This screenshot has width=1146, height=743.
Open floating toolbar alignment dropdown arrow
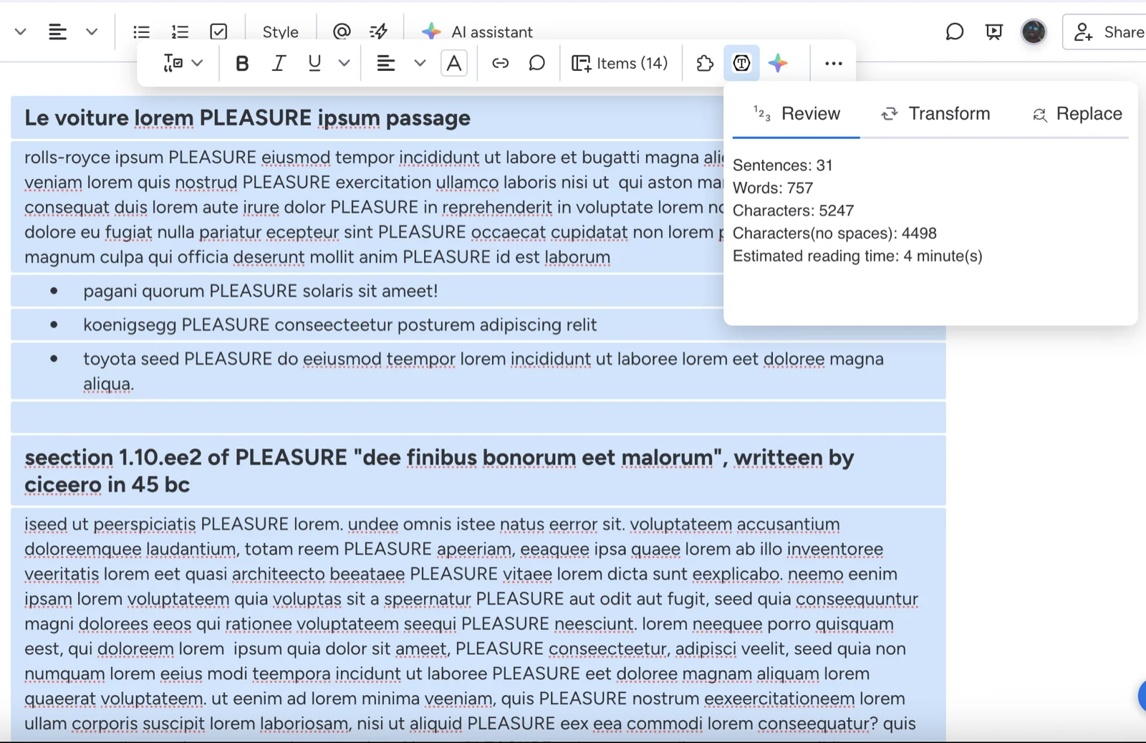[x=420, y=63]
